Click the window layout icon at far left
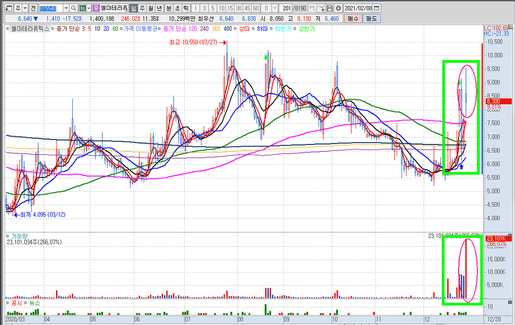Viewport: 515px width, 325px height. click(x=8, y=8)
